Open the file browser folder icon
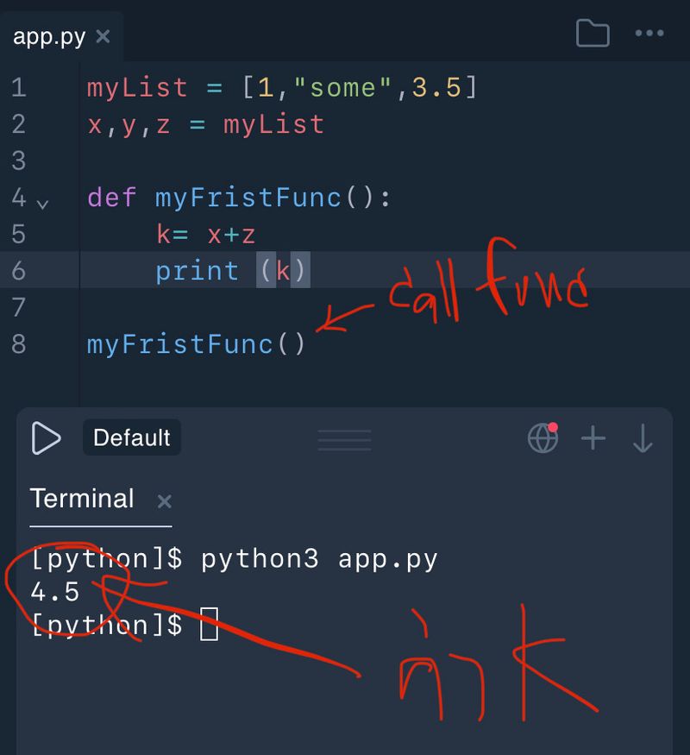This screenshot has height=755, width=690. tap(593, 34)
